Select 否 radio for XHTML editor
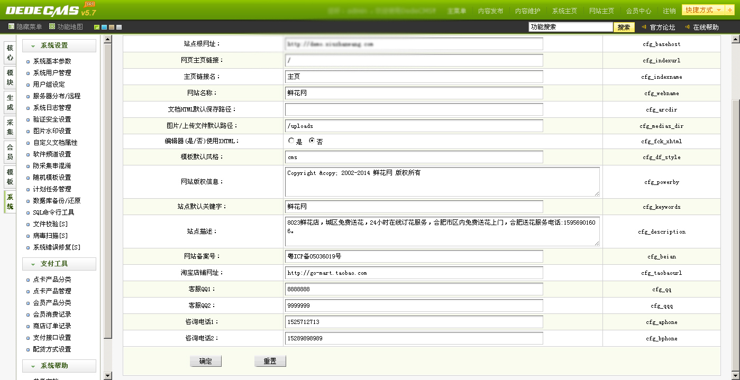Viewport: 740px width, 380px height. [x=312, y=141]
